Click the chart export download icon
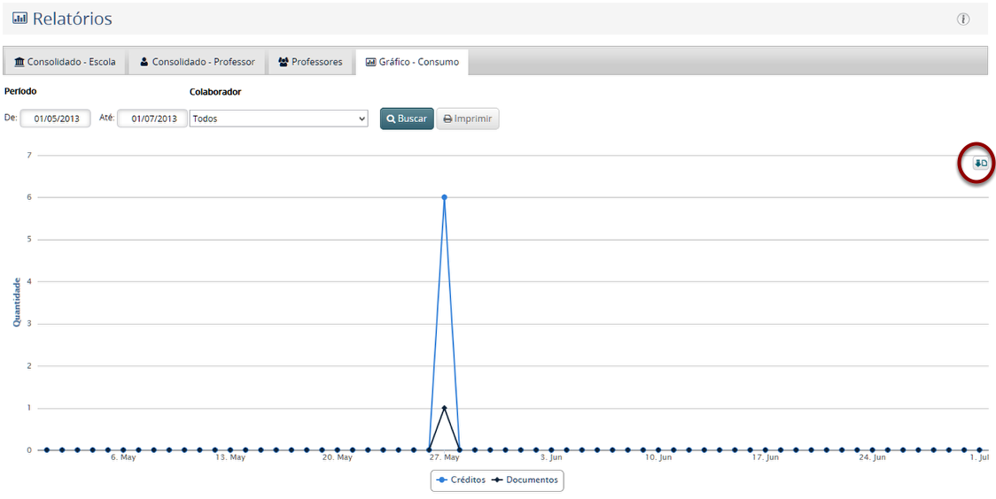This screenshot has height=499, width=996. click(979, 164)
